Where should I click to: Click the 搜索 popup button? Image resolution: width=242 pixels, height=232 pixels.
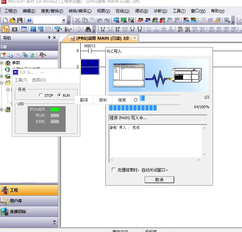click(122, 100)
